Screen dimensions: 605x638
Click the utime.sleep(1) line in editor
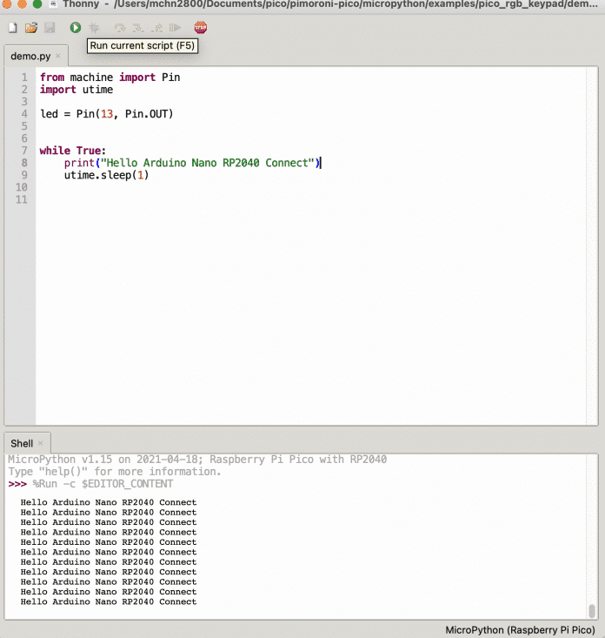click(x=106, y=176)
